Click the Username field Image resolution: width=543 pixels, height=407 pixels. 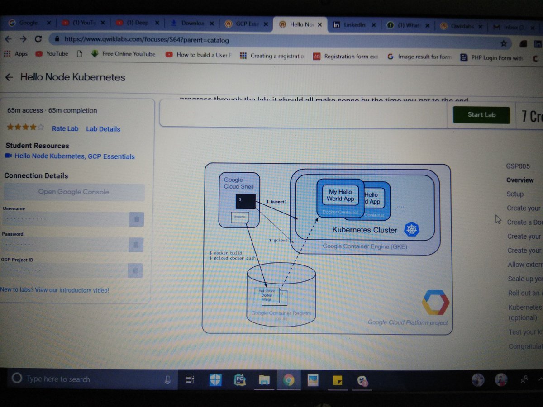pos(66,220)
